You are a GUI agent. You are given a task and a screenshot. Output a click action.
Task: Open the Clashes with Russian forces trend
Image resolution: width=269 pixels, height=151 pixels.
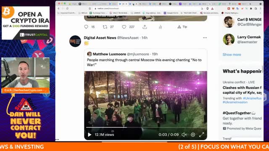pyautogui.click(x=242, y=90)
